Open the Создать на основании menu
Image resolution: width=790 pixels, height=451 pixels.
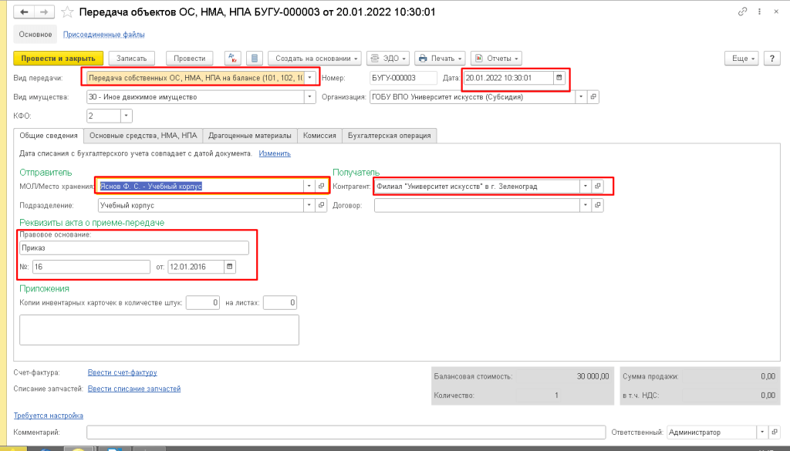(316, 59)
